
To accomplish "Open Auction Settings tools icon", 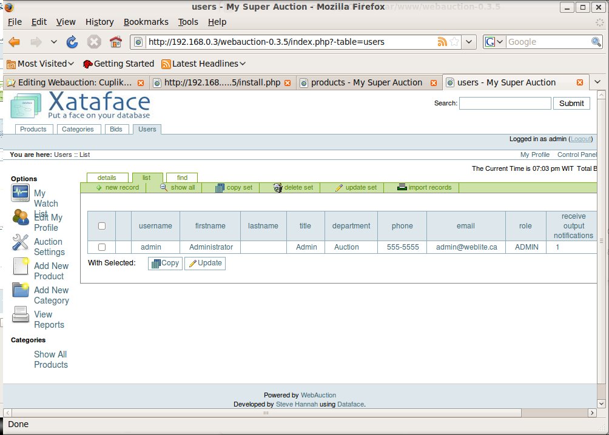I will (x=20, y=242).
